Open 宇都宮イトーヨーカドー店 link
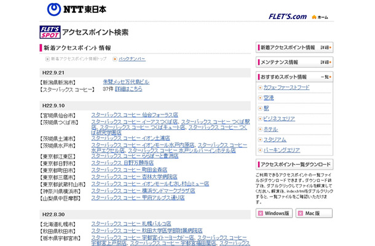 tap(143, 237)
